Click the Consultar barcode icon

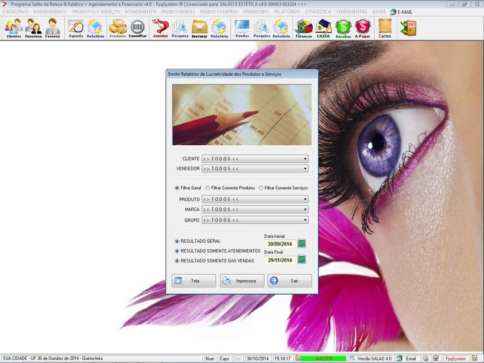(x=138, y=28)
